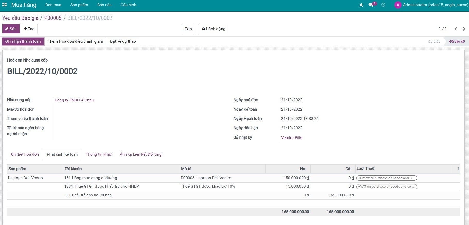Expand the Cấu hình menu
The height and width of the screenshot is (225, 469).
(x=128, y=5)
